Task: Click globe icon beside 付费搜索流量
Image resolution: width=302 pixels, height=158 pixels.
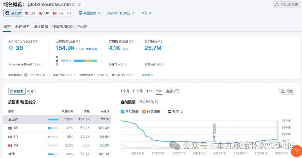Action: 131,41
